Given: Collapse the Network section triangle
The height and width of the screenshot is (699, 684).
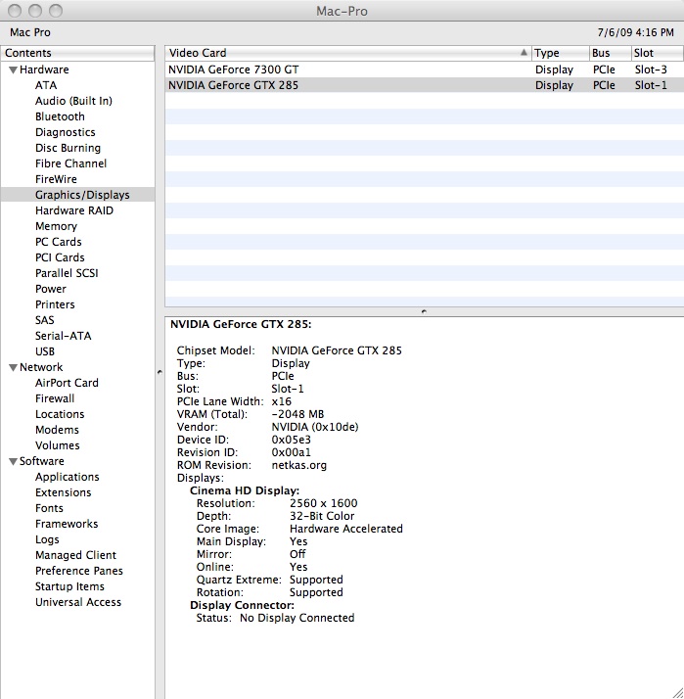Looking at the screenshot, I should [14, 368].
